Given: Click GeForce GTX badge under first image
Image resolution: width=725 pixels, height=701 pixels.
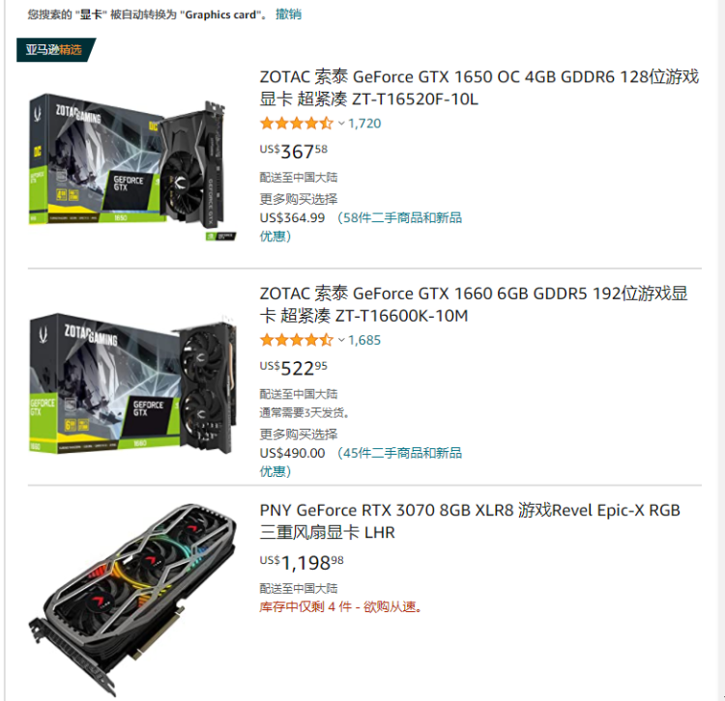Looking at the screenshot, I should pyautogui.click(x=220, y=237).
